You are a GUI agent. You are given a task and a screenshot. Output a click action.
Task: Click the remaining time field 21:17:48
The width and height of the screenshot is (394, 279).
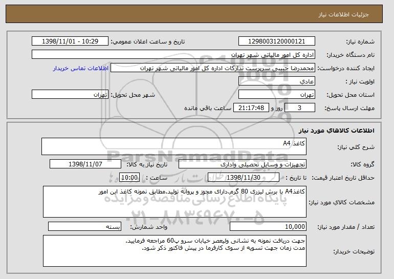tap(251, 108)
